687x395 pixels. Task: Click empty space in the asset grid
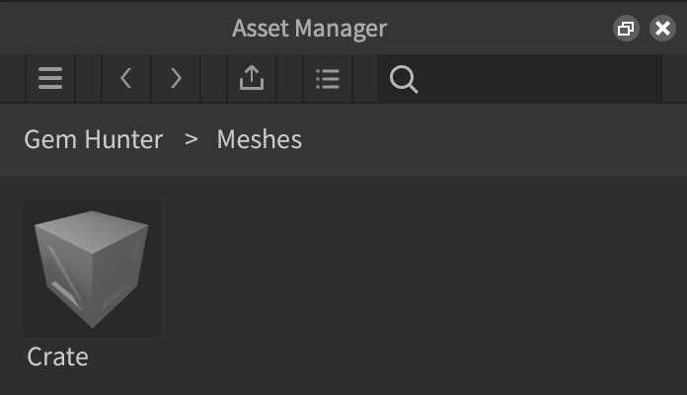(424, 276)
